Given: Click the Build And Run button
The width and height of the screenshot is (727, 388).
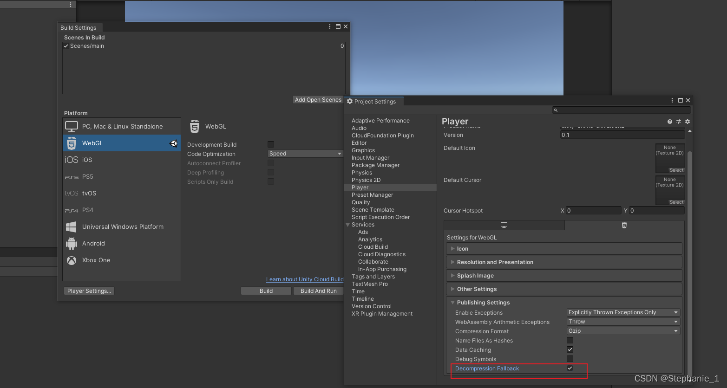Looking at the screenshot, I should [319, 291].
